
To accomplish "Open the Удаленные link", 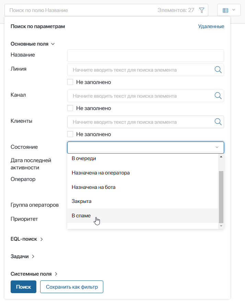I will pos(211,26).
